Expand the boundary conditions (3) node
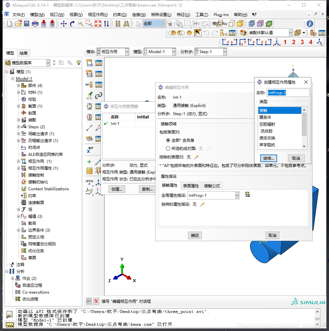This screenshot has width=329, height=331. [19, 230]
